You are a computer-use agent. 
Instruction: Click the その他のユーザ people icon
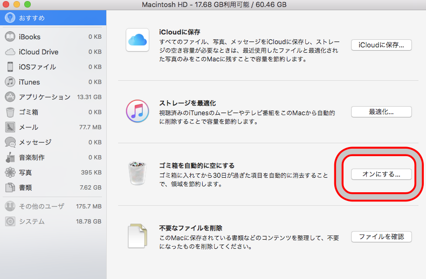pyautogui.click(x=10, y=206)
